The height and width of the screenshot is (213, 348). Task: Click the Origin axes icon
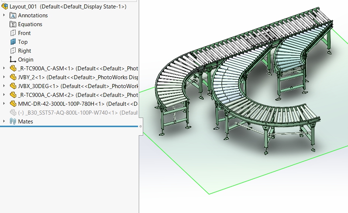point(13,60)
